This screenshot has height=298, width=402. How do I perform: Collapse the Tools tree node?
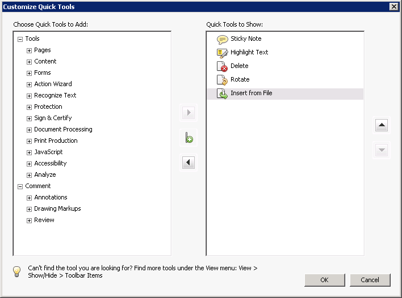pyautogui.click(x=20, y=39)
